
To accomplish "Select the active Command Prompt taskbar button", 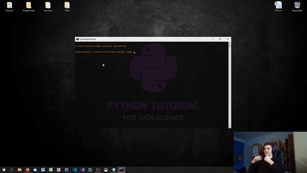I will 121,170.
